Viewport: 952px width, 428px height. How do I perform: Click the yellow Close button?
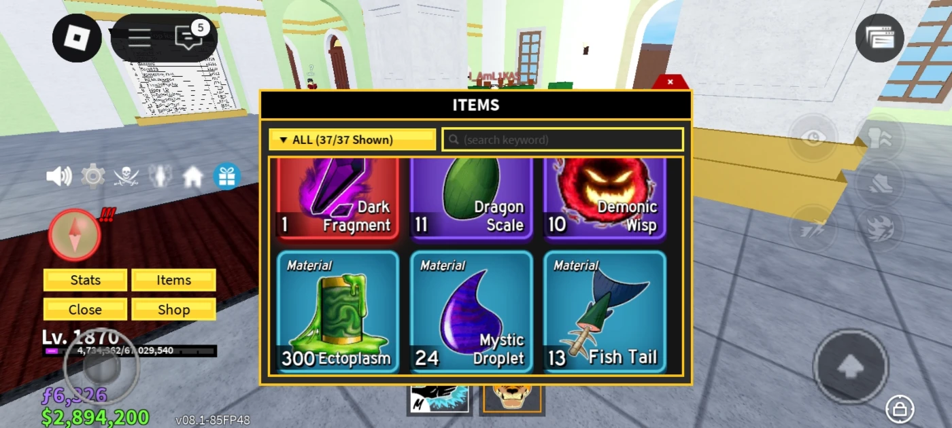point(85,309)
